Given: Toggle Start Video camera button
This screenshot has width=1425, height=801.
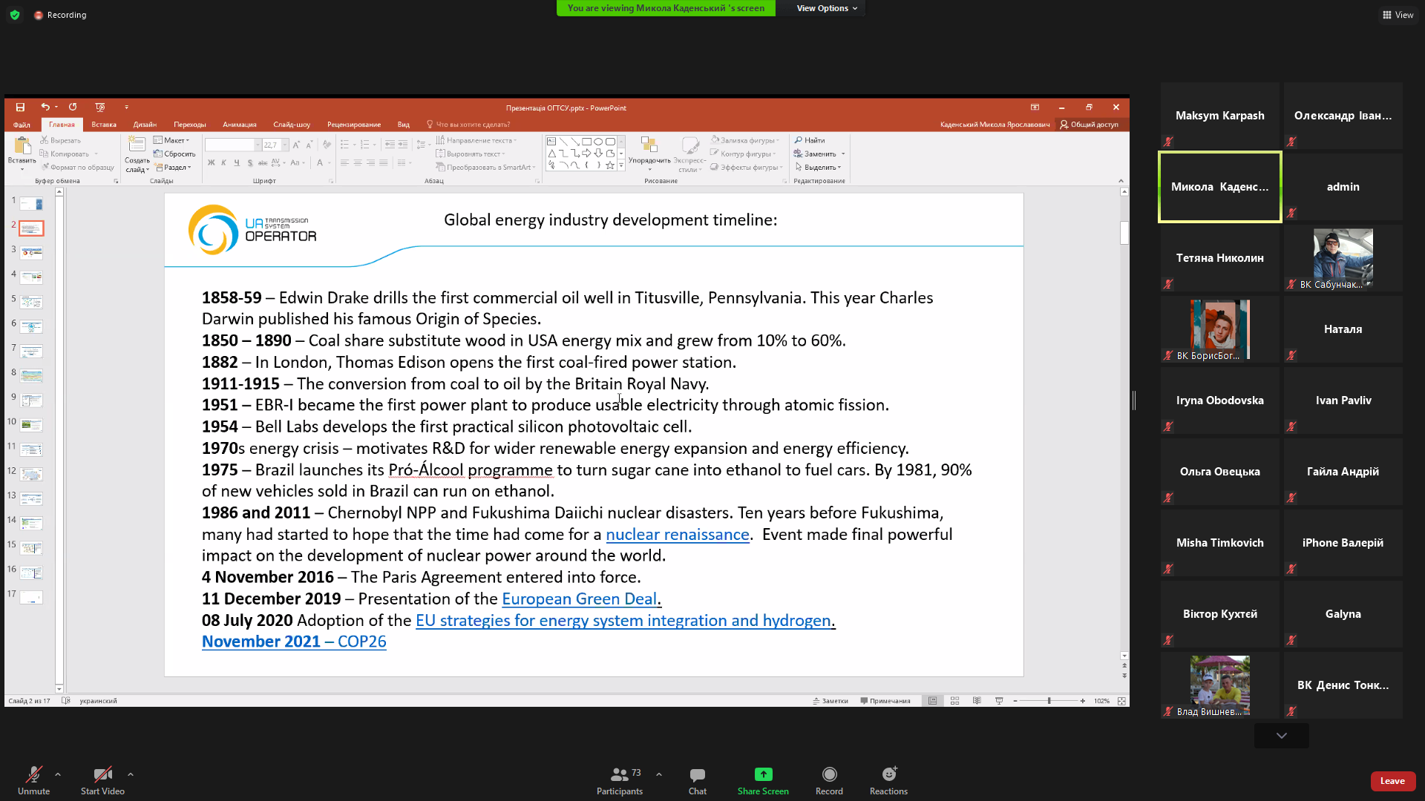Looking at the screenshot, I should click(x=102, y=775).
